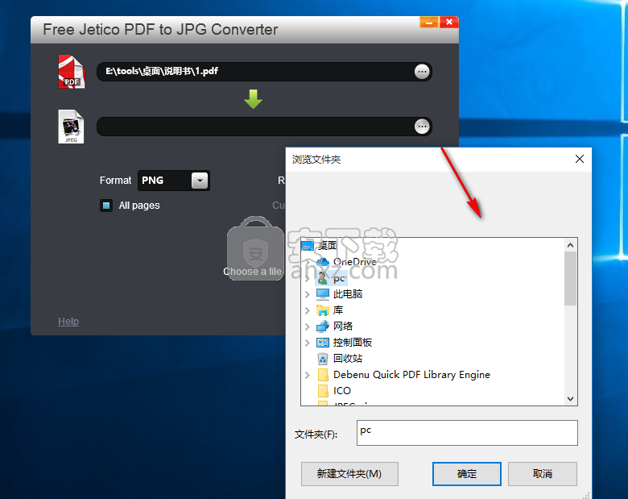628x499 pixels.
Task: Open browse button for output folder path
Action: pyautogui.click(x=422, y=127)
